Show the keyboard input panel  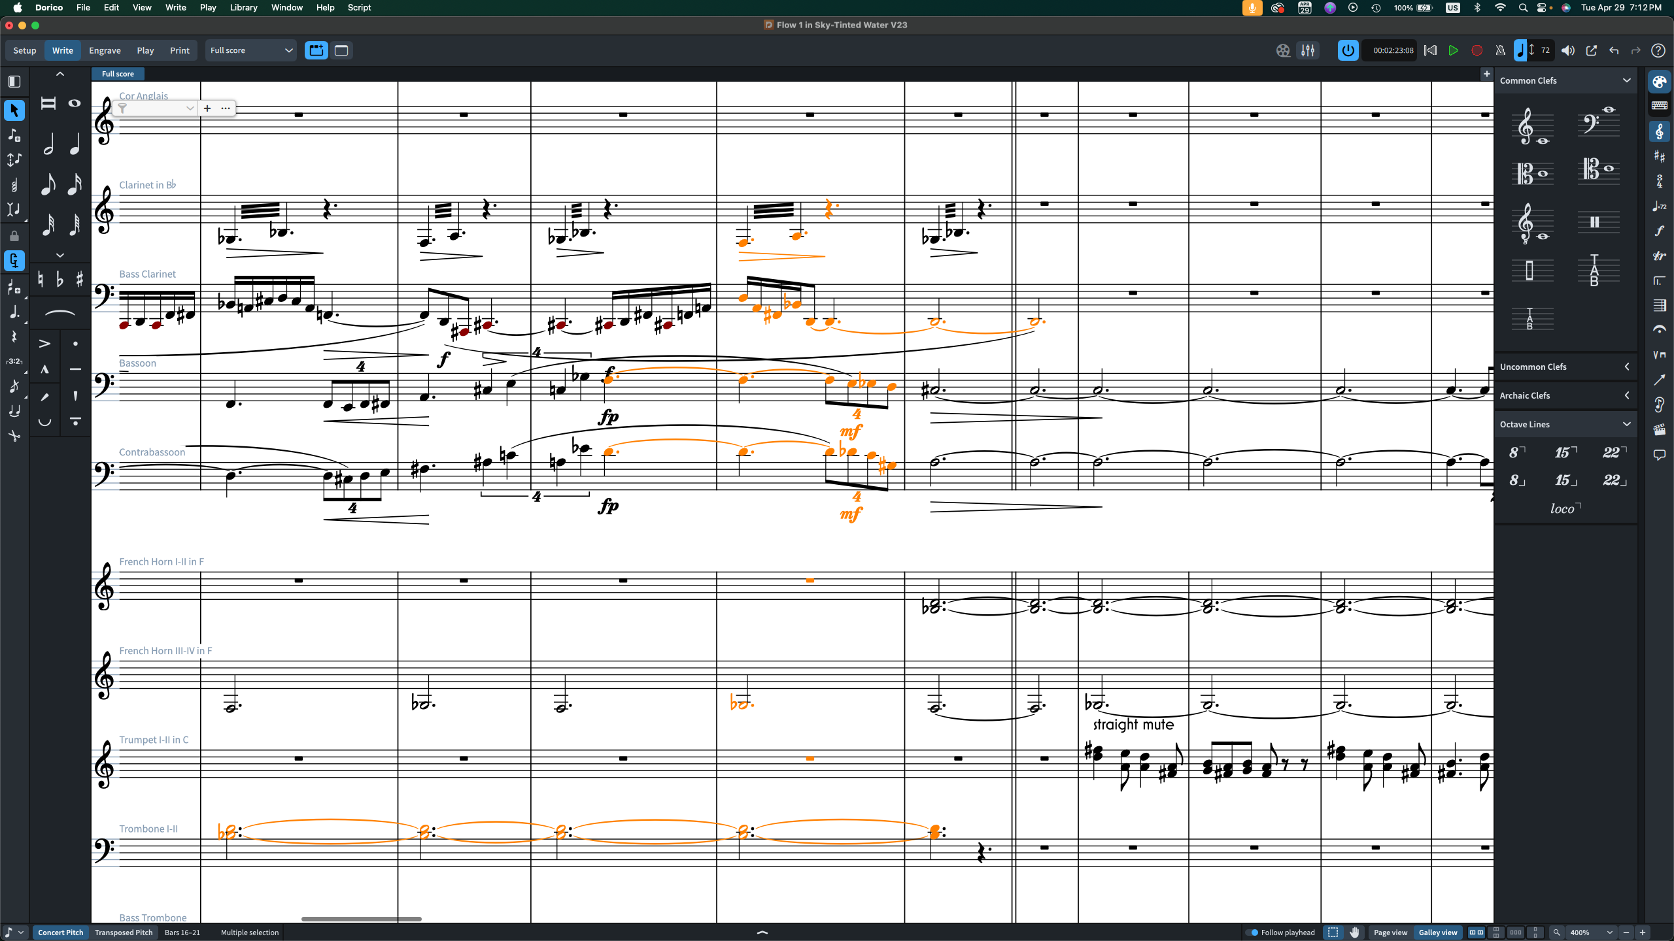[x=1659, y=106]
